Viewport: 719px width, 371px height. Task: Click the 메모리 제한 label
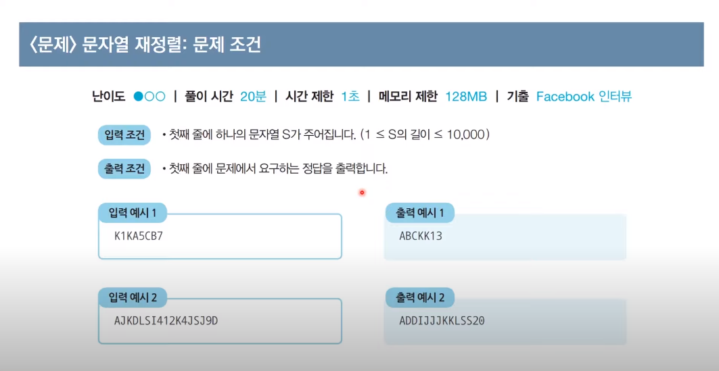pos(408,97)
